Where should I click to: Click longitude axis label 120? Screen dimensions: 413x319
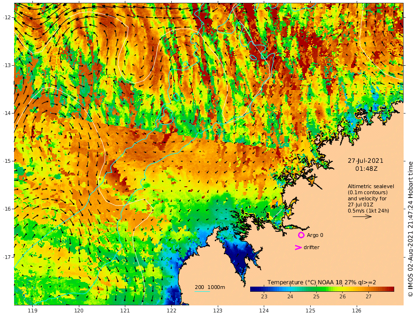click(79, 311)
